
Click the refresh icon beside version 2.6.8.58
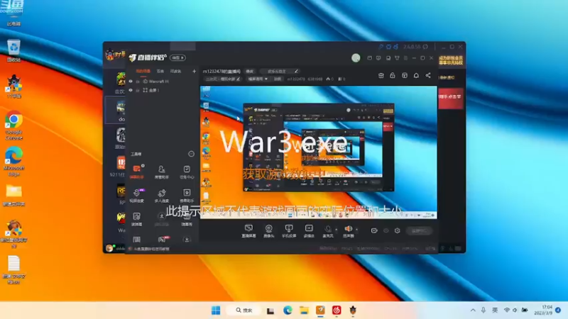point(425,47)
